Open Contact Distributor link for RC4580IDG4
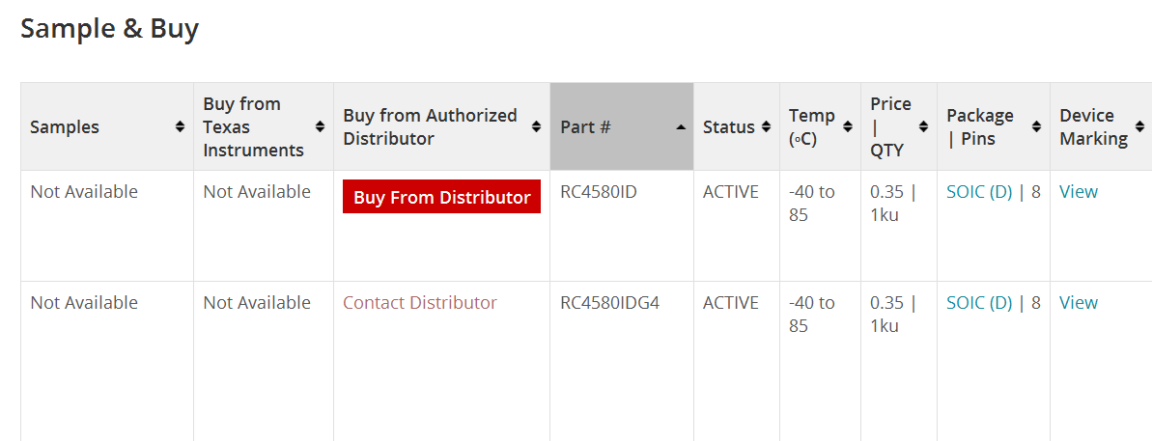1152x441 pixels. coord(419,303)
